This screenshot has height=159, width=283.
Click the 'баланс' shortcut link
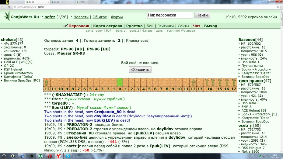[x=147, y=31]
